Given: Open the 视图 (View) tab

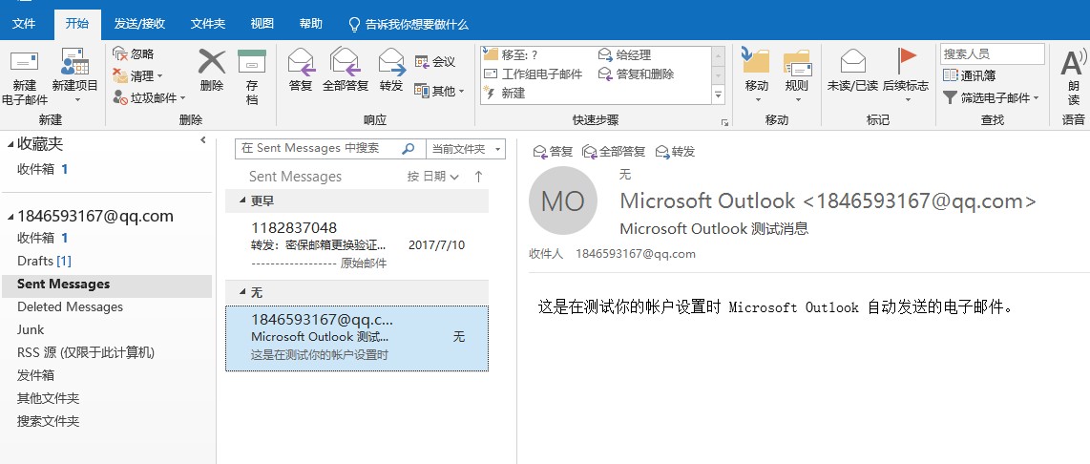Looking at the screenshot, I should pyautogui.click(x=261, y=24).
